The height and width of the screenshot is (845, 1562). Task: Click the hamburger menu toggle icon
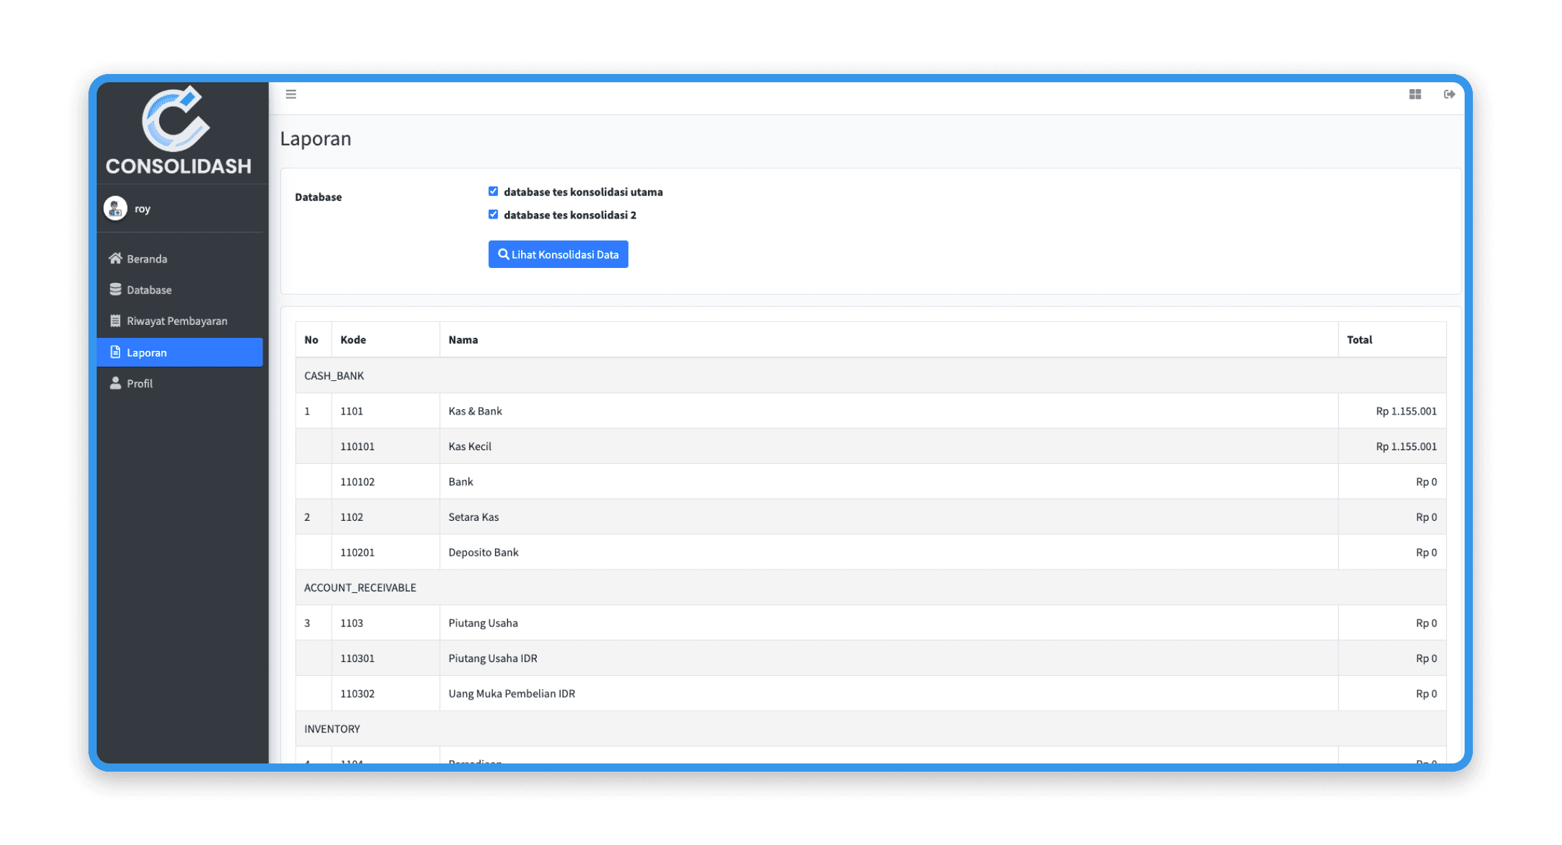(x=291, y=95)
